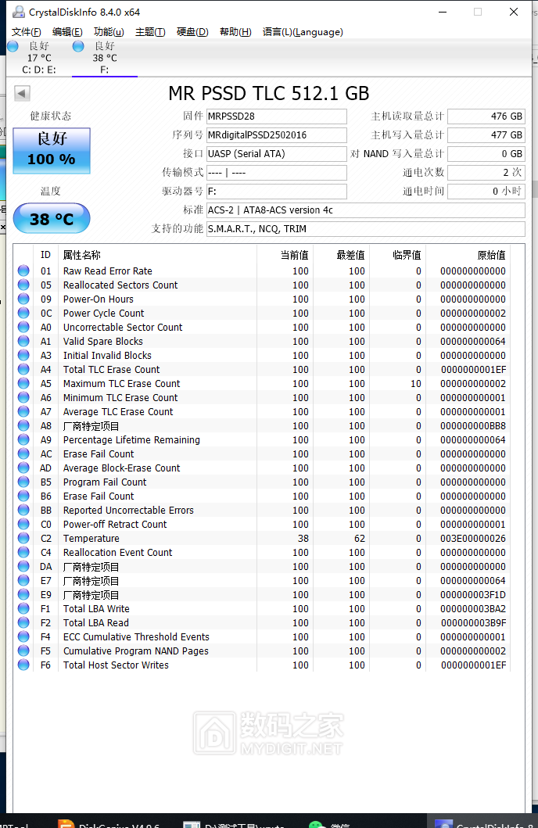Click the previous disk arrow button
This screenshot has width=538, height=828.
point(22,94)
